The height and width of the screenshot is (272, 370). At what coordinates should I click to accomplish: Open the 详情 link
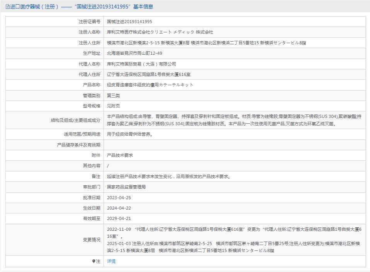tap(111, 261)
